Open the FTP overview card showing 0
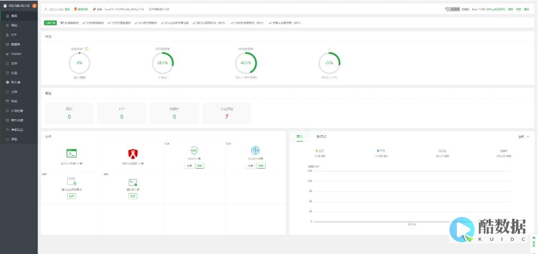 point(122,113)
